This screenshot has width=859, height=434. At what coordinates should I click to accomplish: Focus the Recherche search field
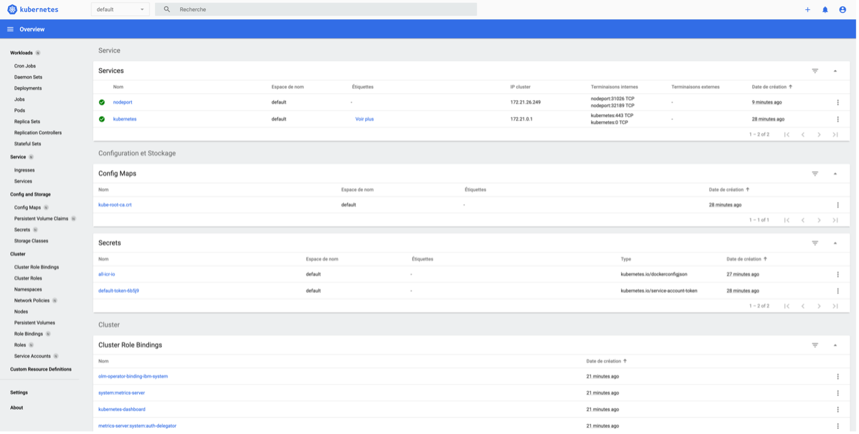click(316, 9)
